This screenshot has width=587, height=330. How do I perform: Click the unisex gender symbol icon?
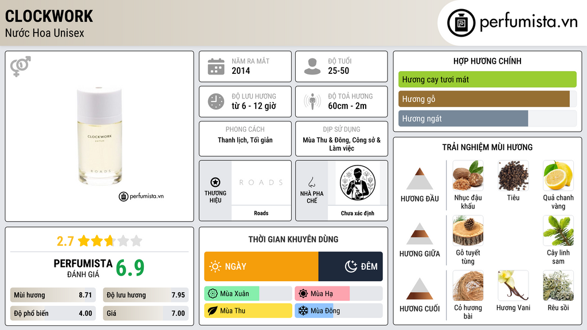[21, 66]
